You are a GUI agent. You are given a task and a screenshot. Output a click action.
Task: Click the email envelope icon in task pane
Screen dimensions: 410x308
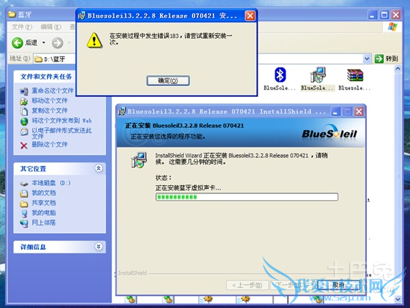(x=24, y=131)
